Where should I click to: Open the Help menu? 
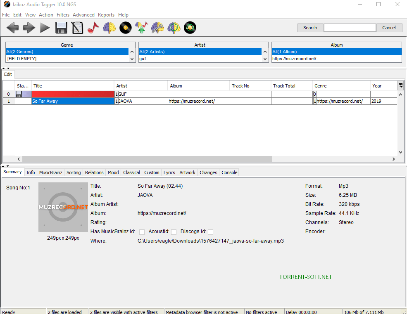(123, 15)
